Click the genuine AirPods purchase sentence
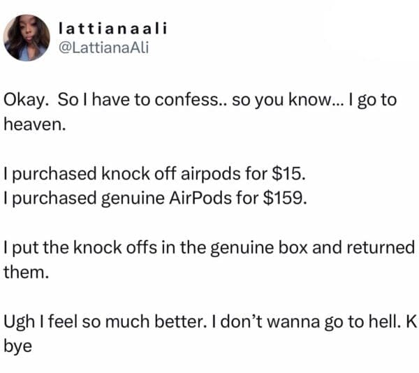Screen dimensions: 419x373 coord(155,197)
